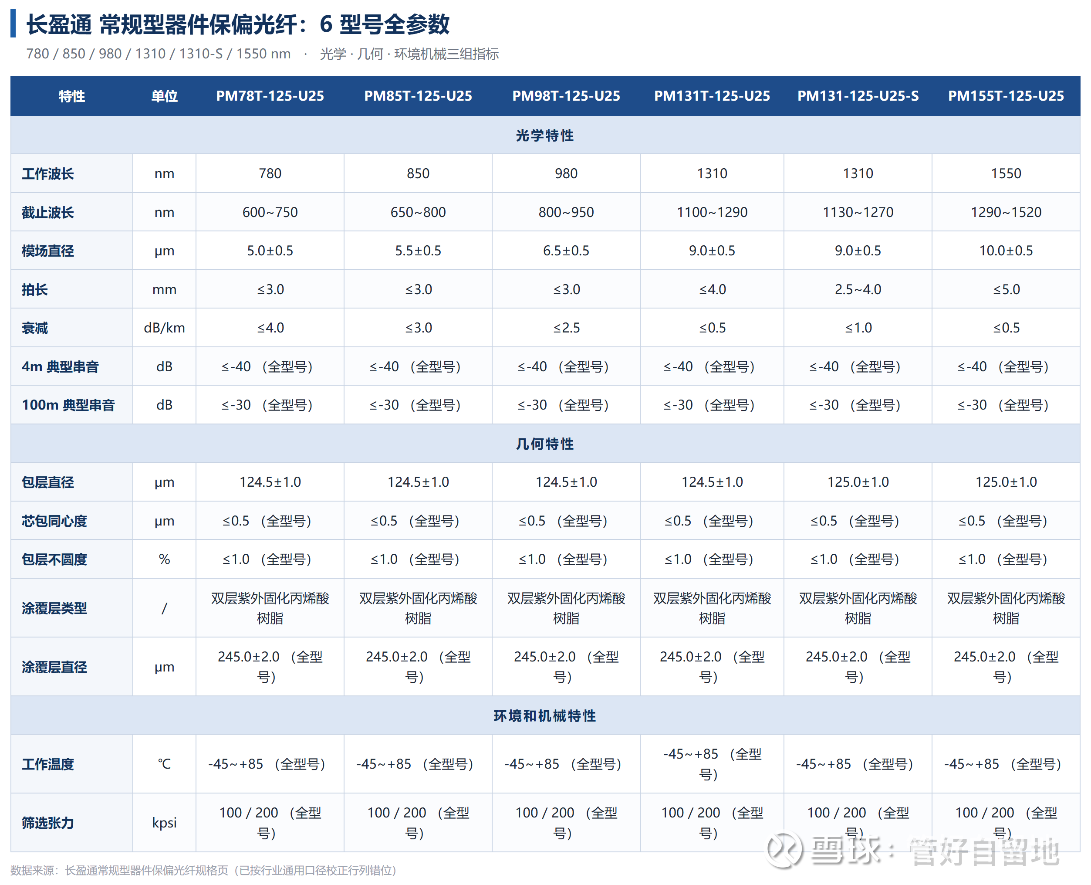Screen dimensions: 1091x885
Task: Click the 光学特性 section header row
Action: tap(545, 135)
